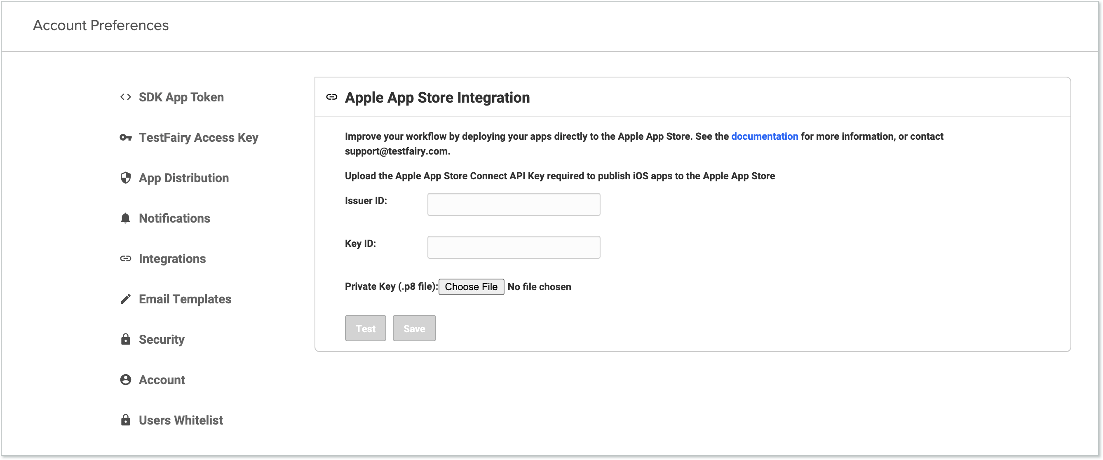Screen dimensions: 1103x460
Task: Navigate to Security settings
Action: coord(162,339)
